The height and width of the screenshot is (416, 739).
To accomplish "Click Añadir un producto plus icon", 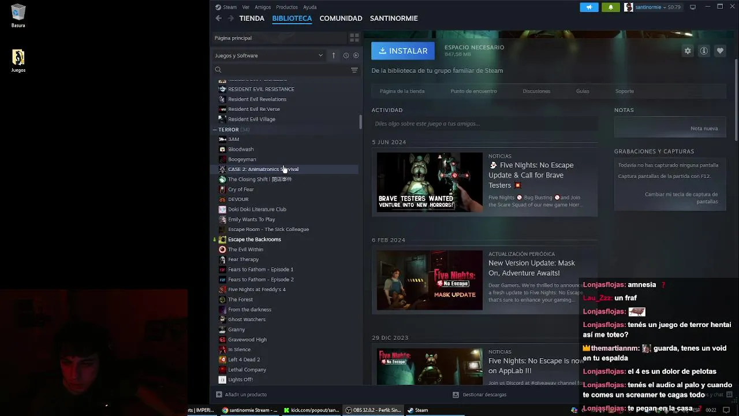I will pos(219,395).
